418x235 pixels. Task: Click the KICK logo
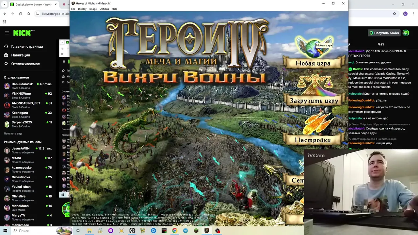24,33
